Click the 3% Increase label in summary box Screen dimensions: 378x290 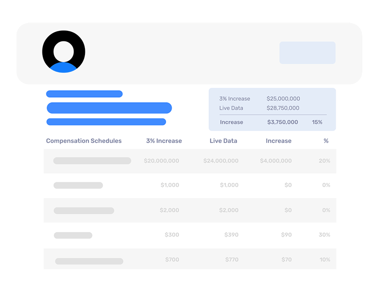234,99
